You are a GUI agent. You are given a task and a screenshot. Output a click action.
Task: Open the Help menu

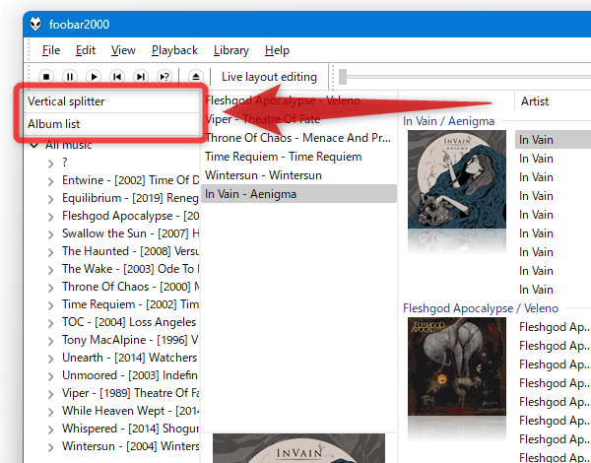tap(277, 50)
